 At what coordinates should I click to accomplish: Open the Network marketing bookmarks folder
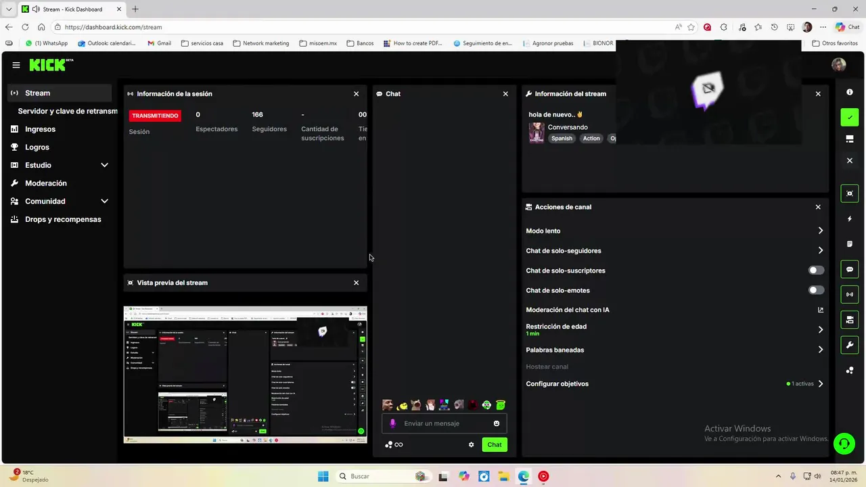tap(260, 43)
